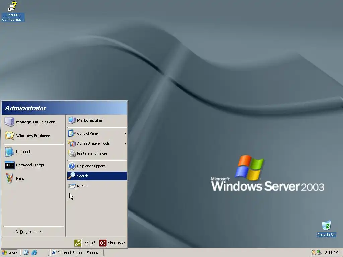The height and width of the screenshot is (257, 343).
Task: Switch to Internet Explorer Enhanced taskbar button
Action: tap(77, 253)
